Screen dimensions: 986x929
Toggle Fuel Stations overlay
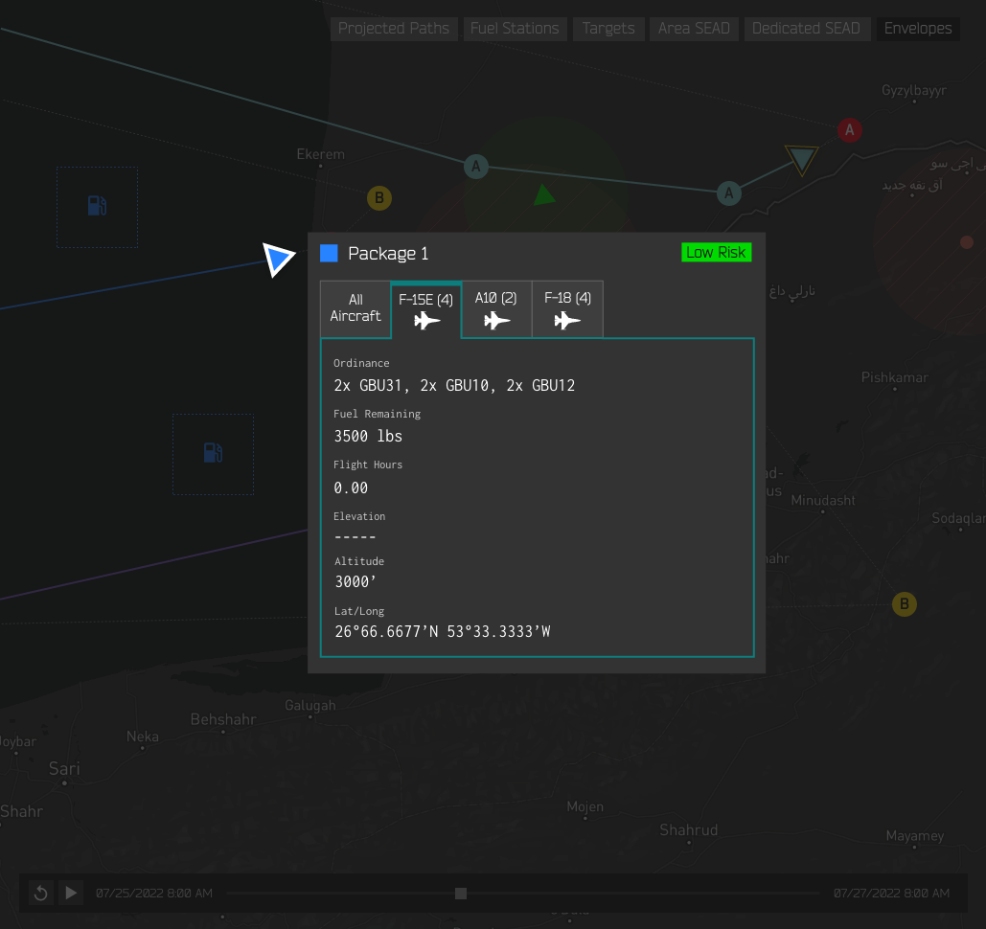515,29
